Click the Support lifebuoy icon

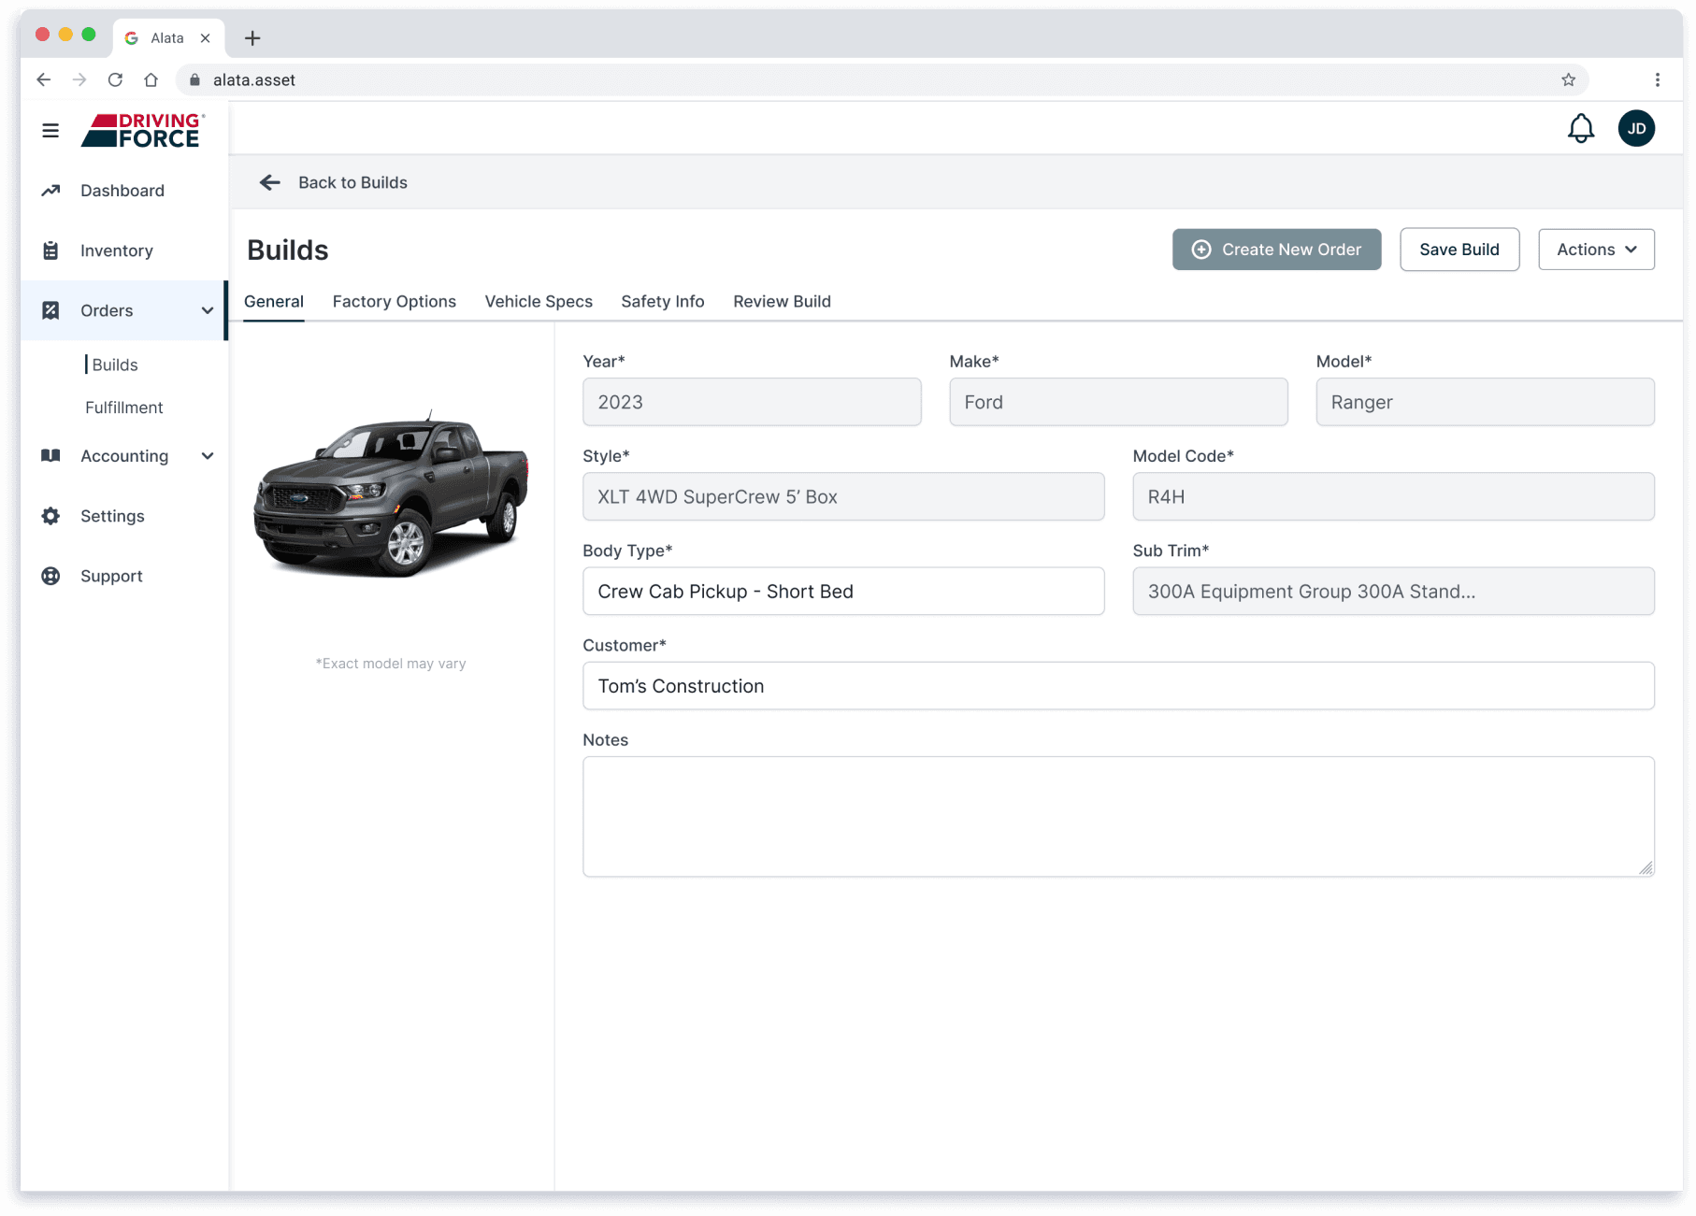tap(50, 576)
